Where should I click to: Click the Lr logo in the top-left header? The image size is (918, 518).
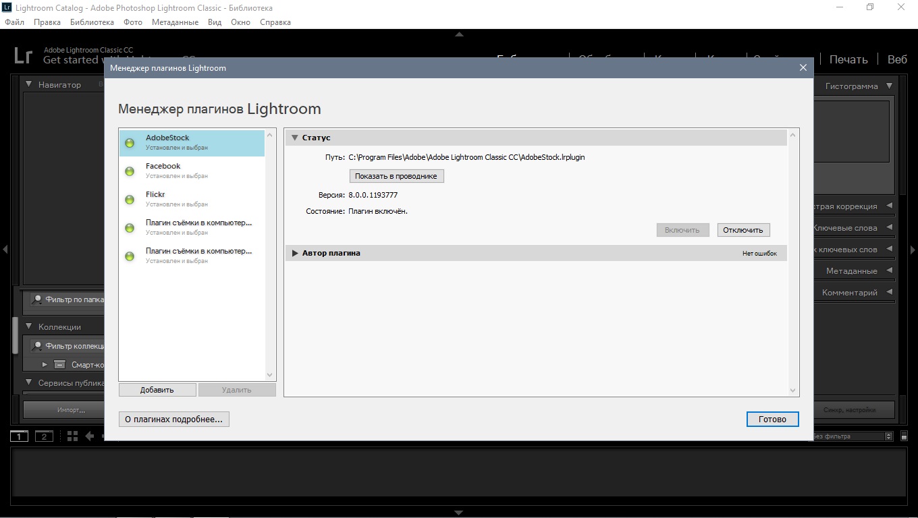pos(23,56)
